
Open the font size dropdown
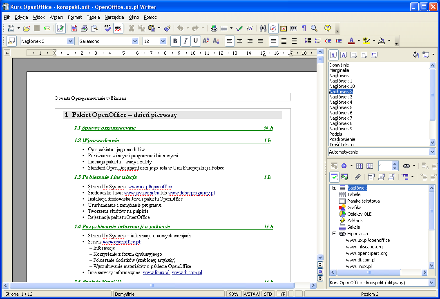coord(163,41)
